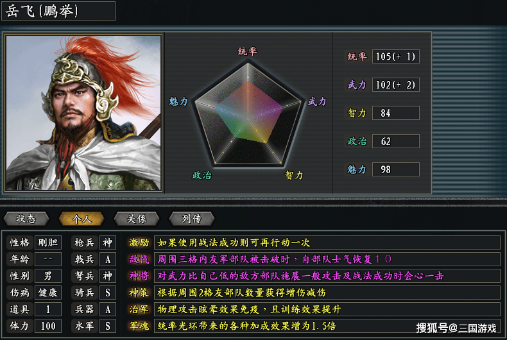Screen dimensions: 507x340
Task: Switch to the 状态 tab
Action: [x=26, y=219]
